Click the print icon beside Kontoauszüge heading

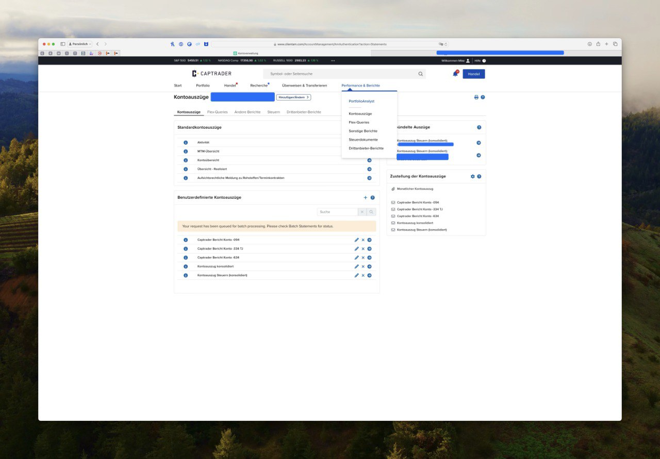coord(476,97)
